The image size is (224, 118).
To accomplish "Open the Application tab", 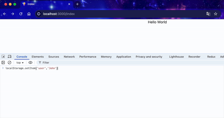I will [123, 57].
